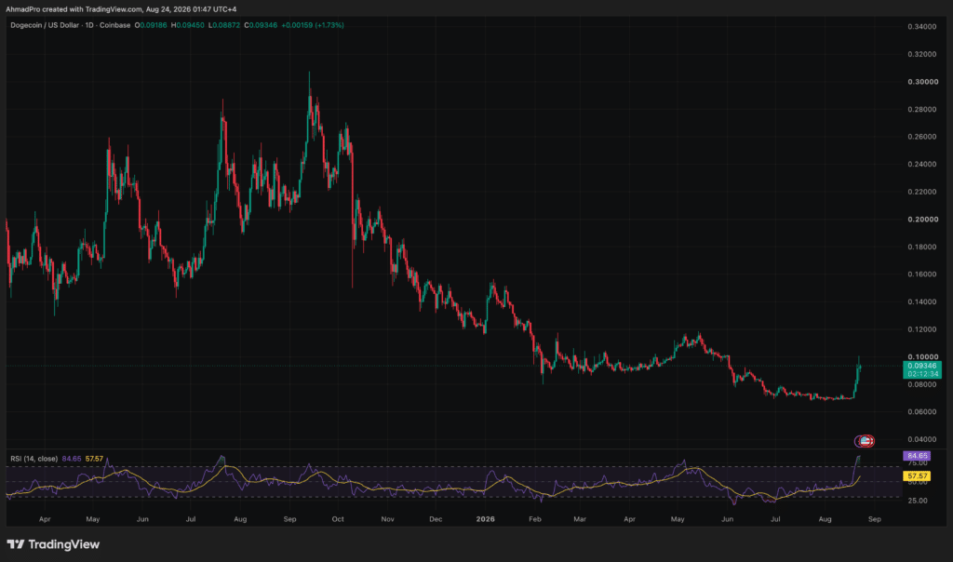Click the 0.10000 price axis label
The image size is (953, 562).
pos(922,356)
